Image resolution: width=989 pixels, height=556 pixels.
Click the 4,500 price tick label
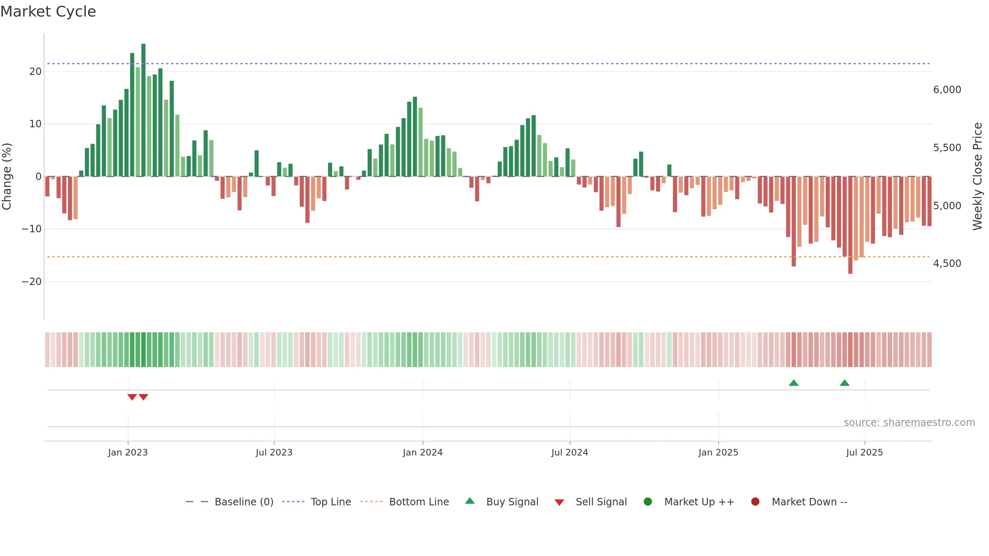click(x=947, y=263)
